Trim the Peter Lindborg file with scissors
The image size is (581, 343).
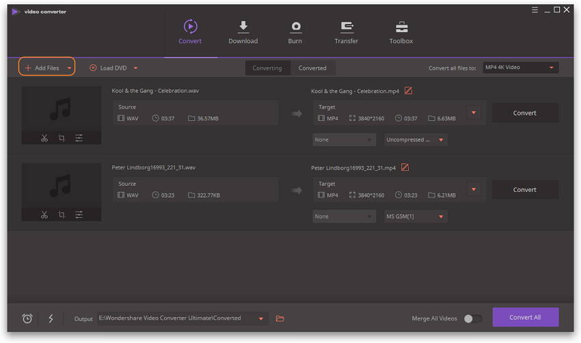click(44, 215)
